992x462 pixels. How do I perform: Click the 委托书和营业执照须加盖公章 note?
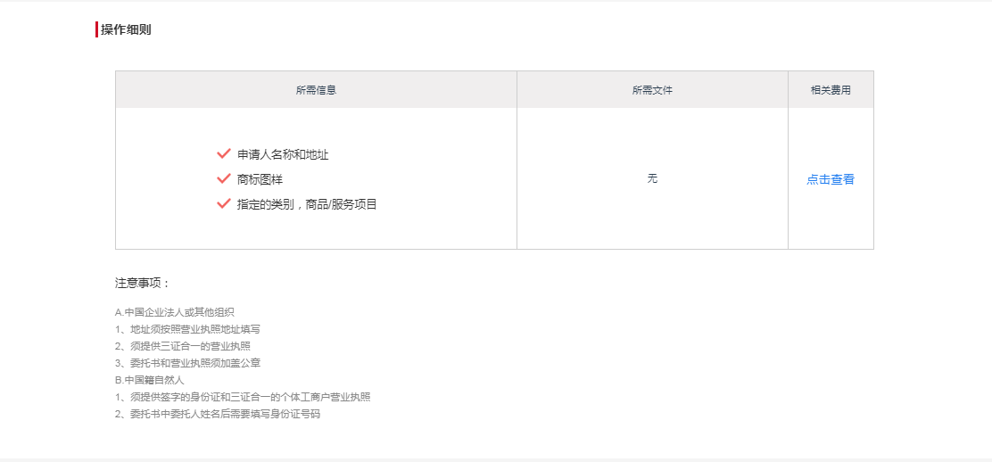[x=188, y=363]
